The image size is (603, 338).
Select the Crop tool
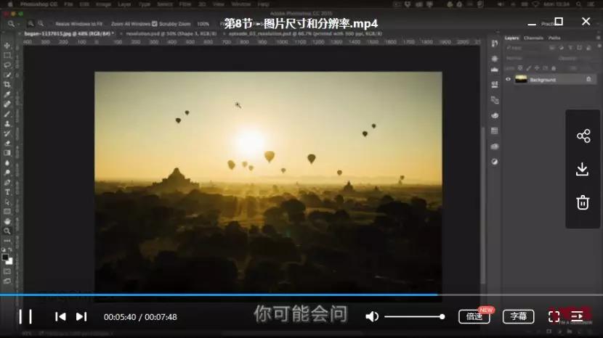click(7, 84)
